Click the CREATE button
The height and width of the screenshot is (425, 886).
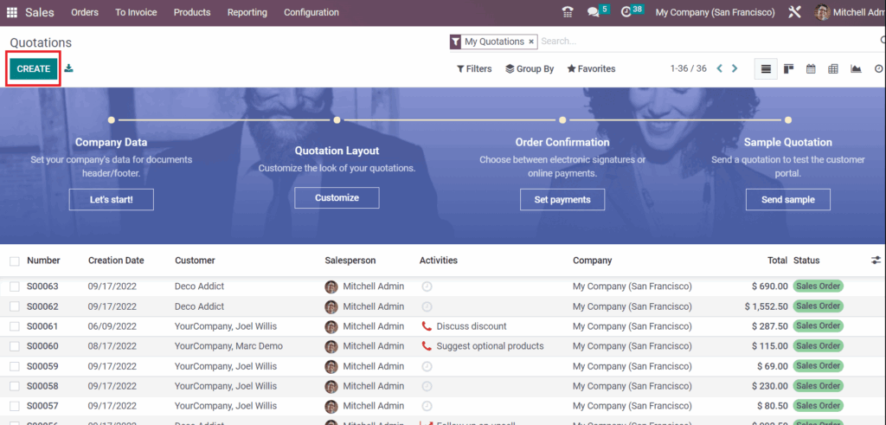pyautogui.click(x=34, y=69)
